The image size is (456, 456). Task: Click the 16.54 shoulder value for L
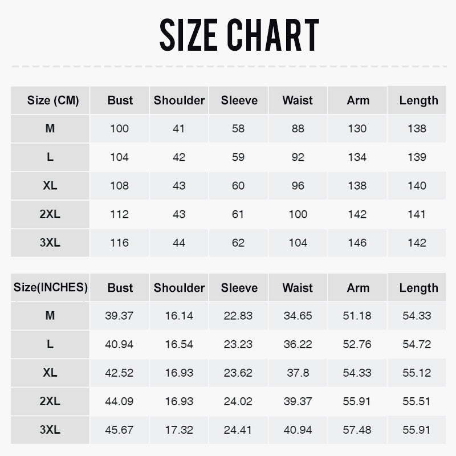point(179,344)
